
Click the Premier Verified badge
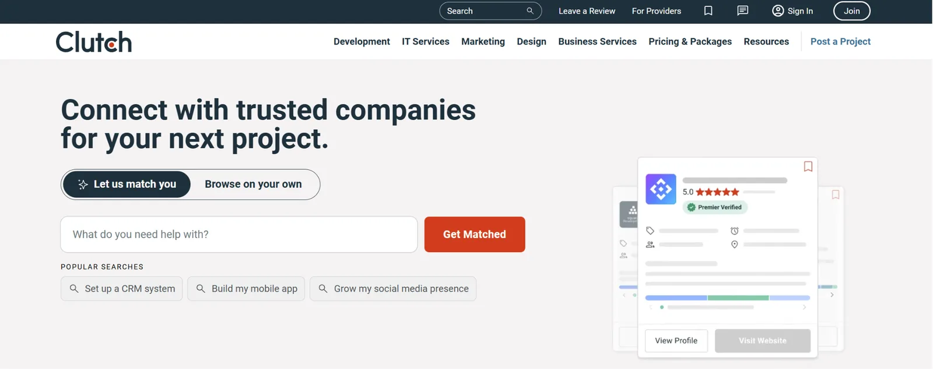tap(715, 207)
